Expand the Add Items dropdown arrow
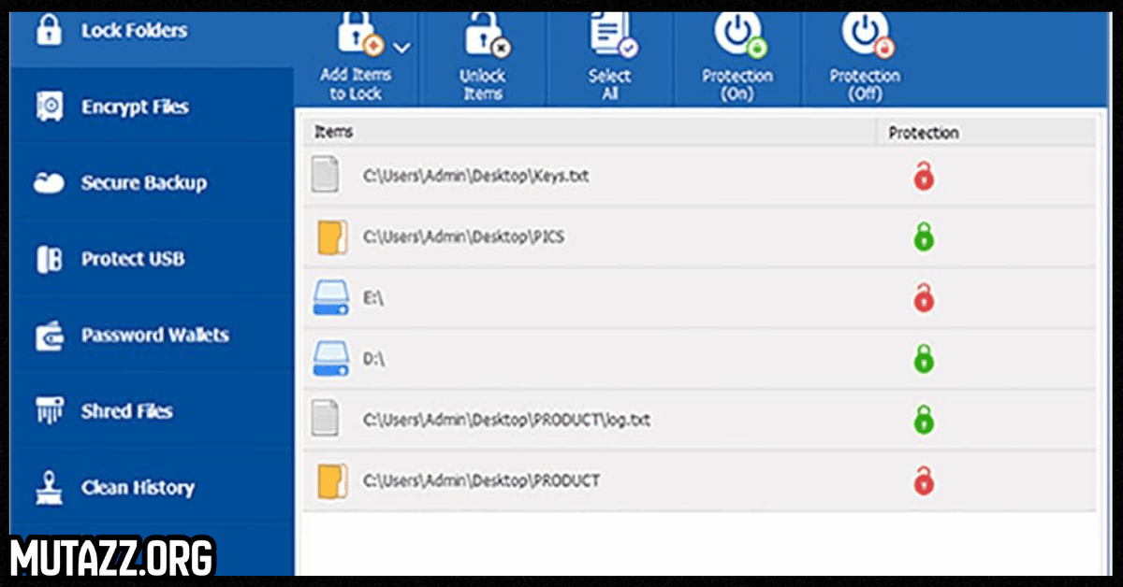This screenshot has width=1123, height=587. click(x=402, y=47)
